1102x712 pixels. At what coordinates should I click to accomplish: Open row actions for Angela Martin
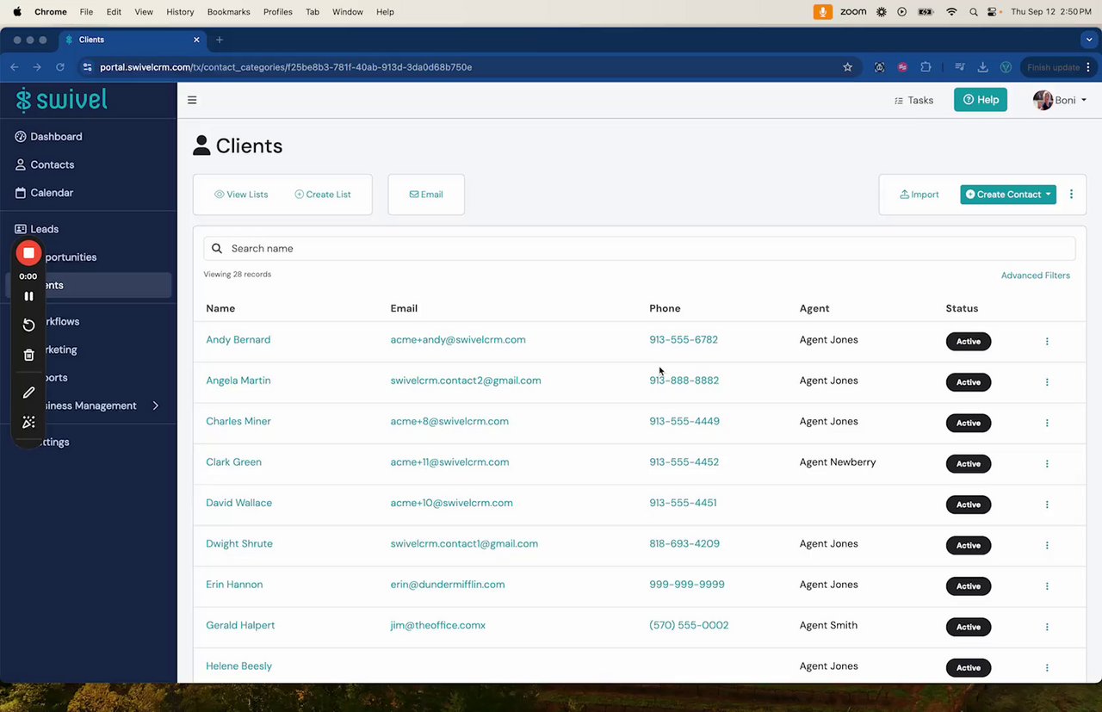1047,382
